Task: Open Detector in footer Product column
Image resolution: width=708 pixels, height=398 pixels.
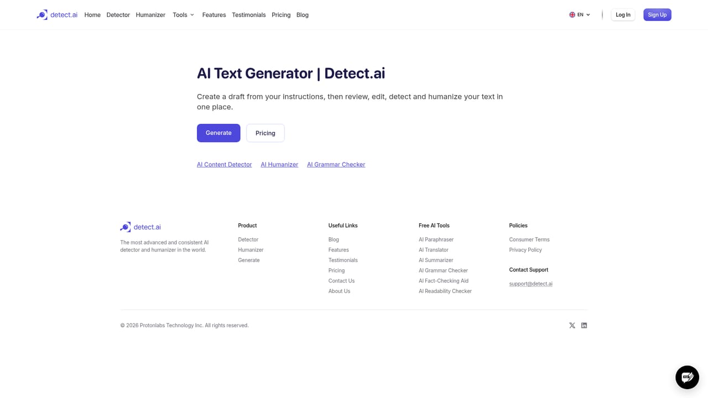Action: click(x=248, y=240)
